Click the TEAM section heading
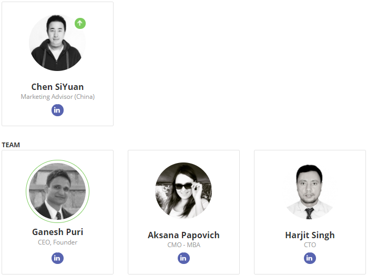 pos(11,145)
